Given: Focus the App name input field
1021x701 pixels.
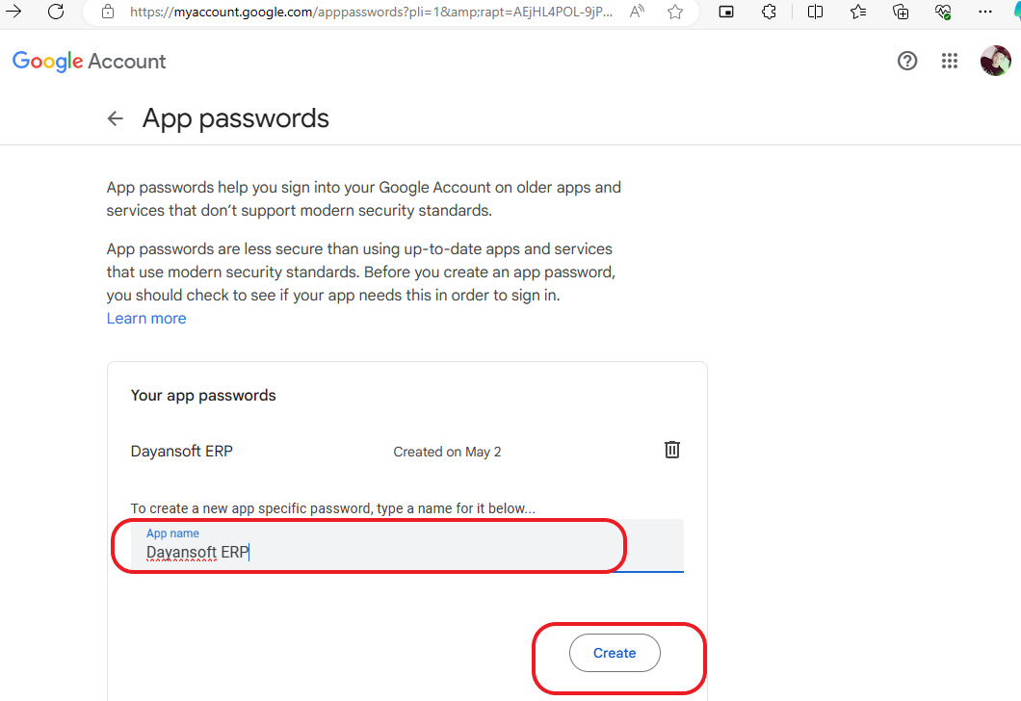Looking at the screenshot, I should pyautogui.click(x=407, y=545).
